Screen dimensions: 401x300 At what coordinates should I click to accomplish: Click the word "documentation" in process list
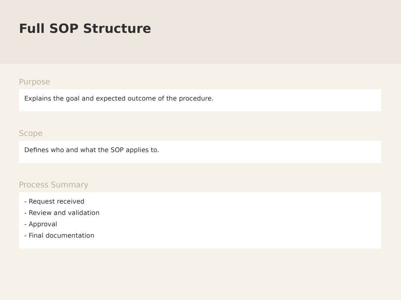click(x=70, y=236)
